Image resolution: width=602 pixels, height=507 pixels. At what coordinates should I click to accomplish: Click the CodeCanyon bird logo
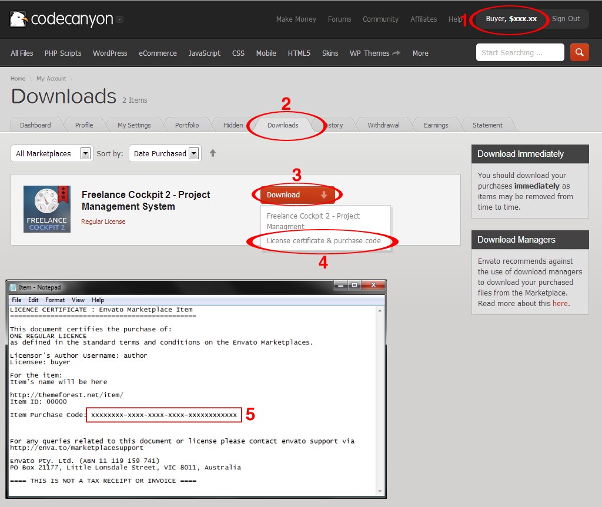coord(19,19)
